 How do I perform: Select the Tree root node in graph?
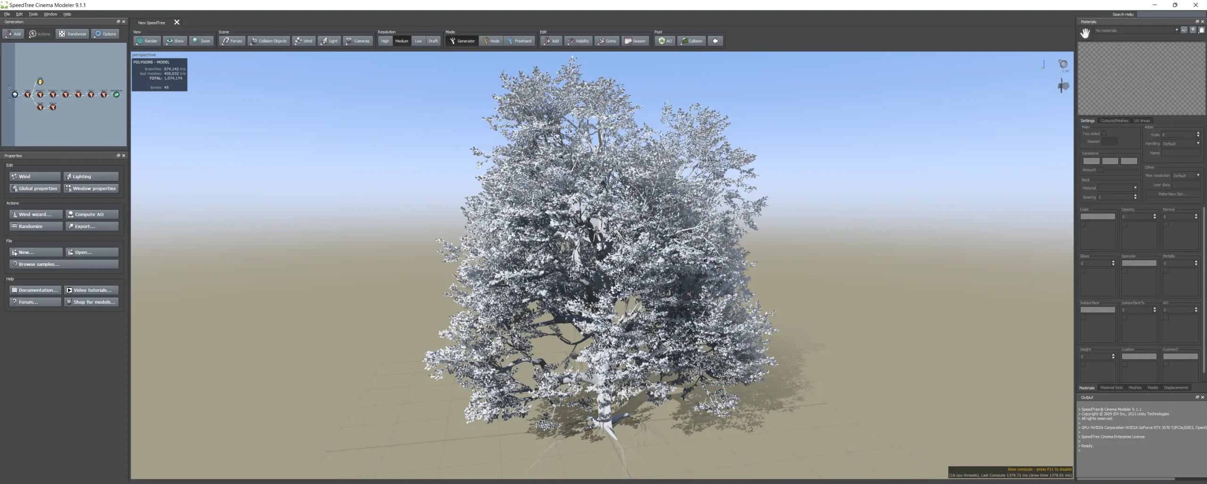click(x=15, y=95)
